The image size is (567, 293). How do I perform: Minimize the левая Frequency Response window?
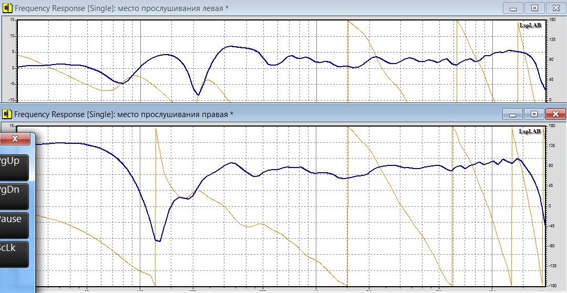pos(513,8)
